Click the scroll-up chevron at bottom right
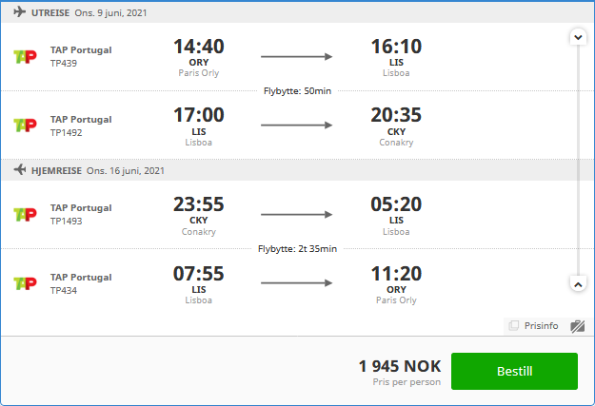This screenshot has width=595, height=406. point(578,284)
